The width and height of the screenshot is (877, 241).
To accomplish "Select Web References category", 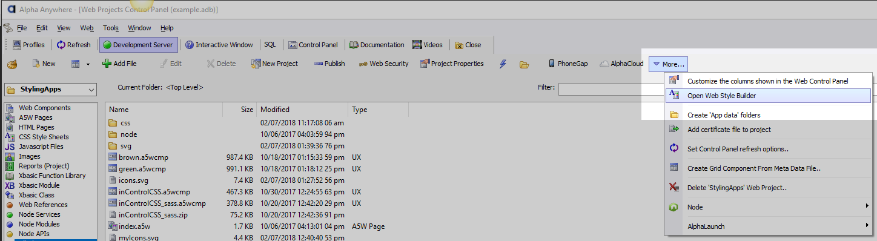I will 43,205.
